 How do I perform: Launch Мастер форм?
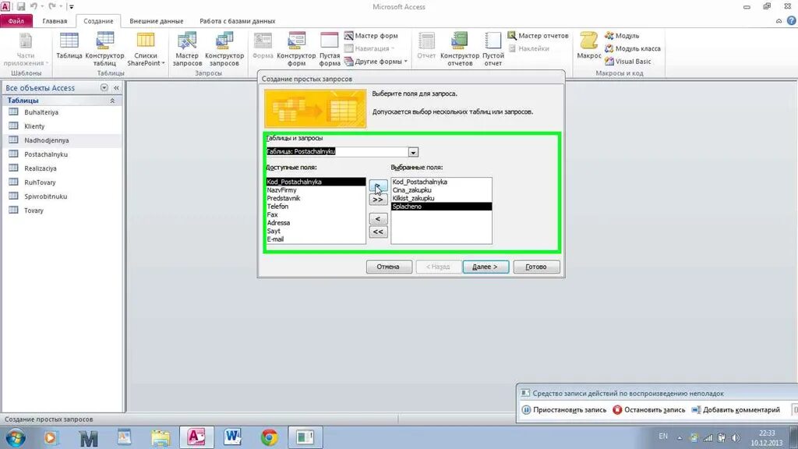point(371,36)
